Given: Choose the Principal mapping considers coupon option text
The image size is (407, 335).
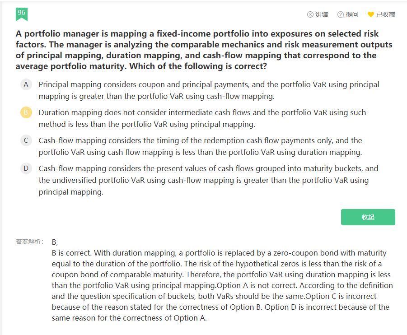Looking at the screenshot, I should click(x=209, y=90).
